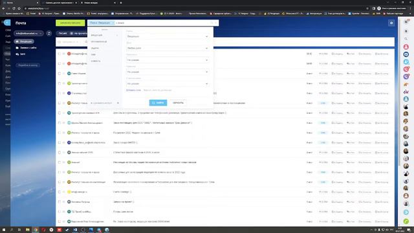Screen dimensions: 414x233
Task: Clear the search field with the X icon
Action: [216, 23]
